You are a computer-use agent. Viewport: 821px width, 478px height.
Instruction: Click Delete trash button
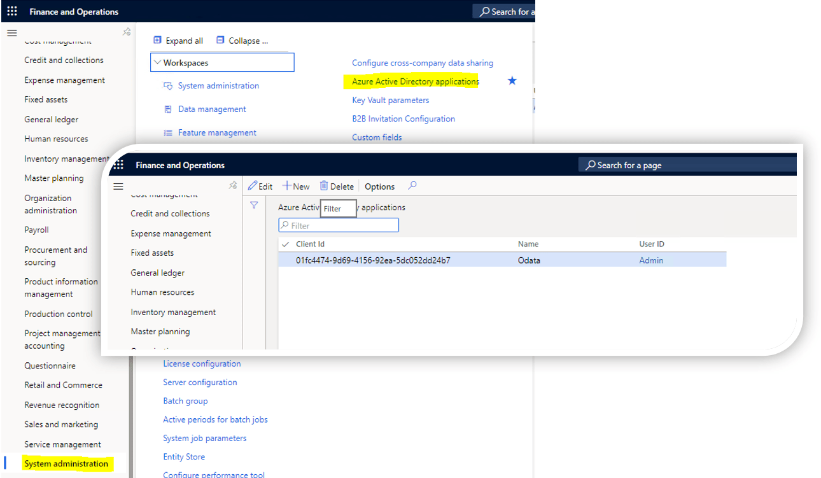point(337,186)
